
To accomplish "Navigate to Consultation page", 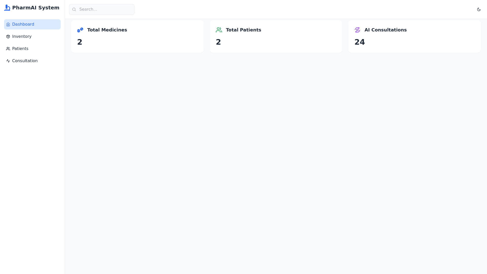I will (x=25, y=61).
